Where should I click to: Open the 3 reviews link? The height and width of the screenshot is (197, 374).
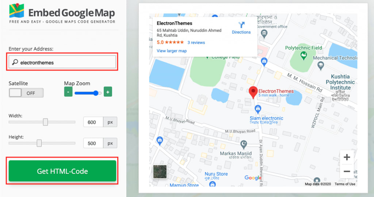pyautogui.click(x=196, y=43)
